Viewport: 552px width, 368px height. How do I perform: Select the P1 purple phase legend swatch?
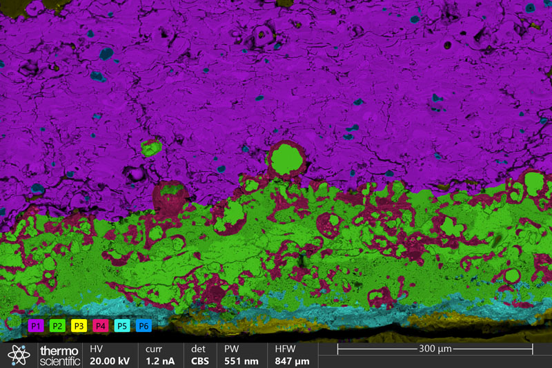[37, 325]
